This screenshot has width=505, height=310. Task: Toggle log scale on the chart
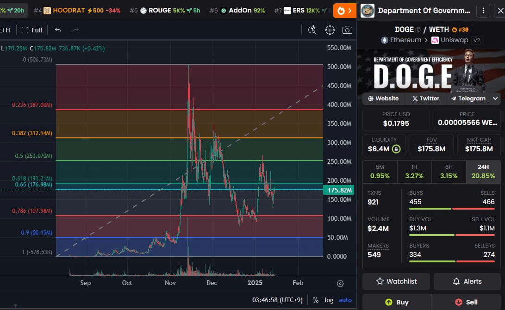coord(329,300)
